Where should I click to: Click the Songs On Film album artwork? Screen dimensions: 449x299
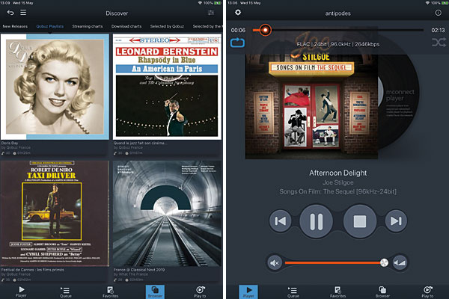coord(311,106)
